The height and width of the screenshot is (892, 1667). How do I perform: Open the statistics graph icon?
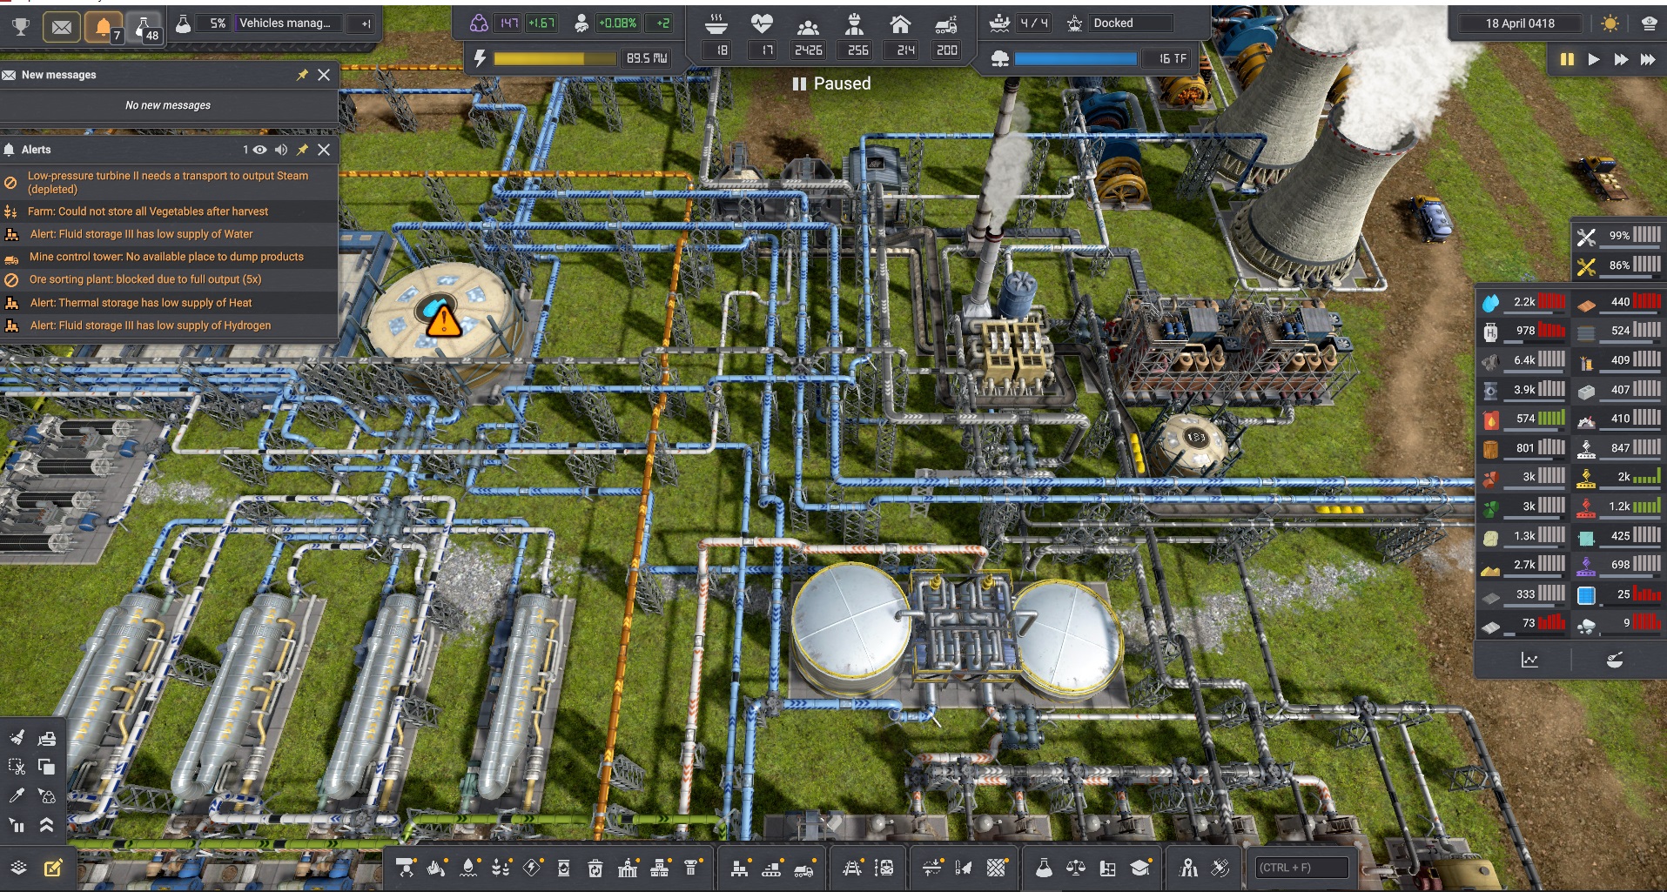tap(1529, 661)
